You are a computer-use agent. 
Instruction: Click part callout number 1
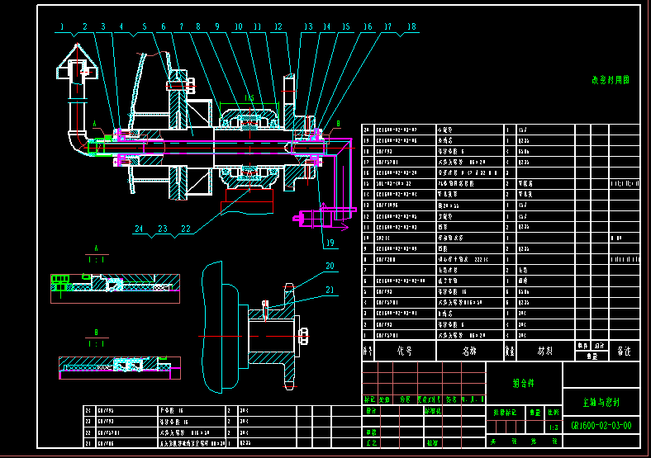click(62, 26)
